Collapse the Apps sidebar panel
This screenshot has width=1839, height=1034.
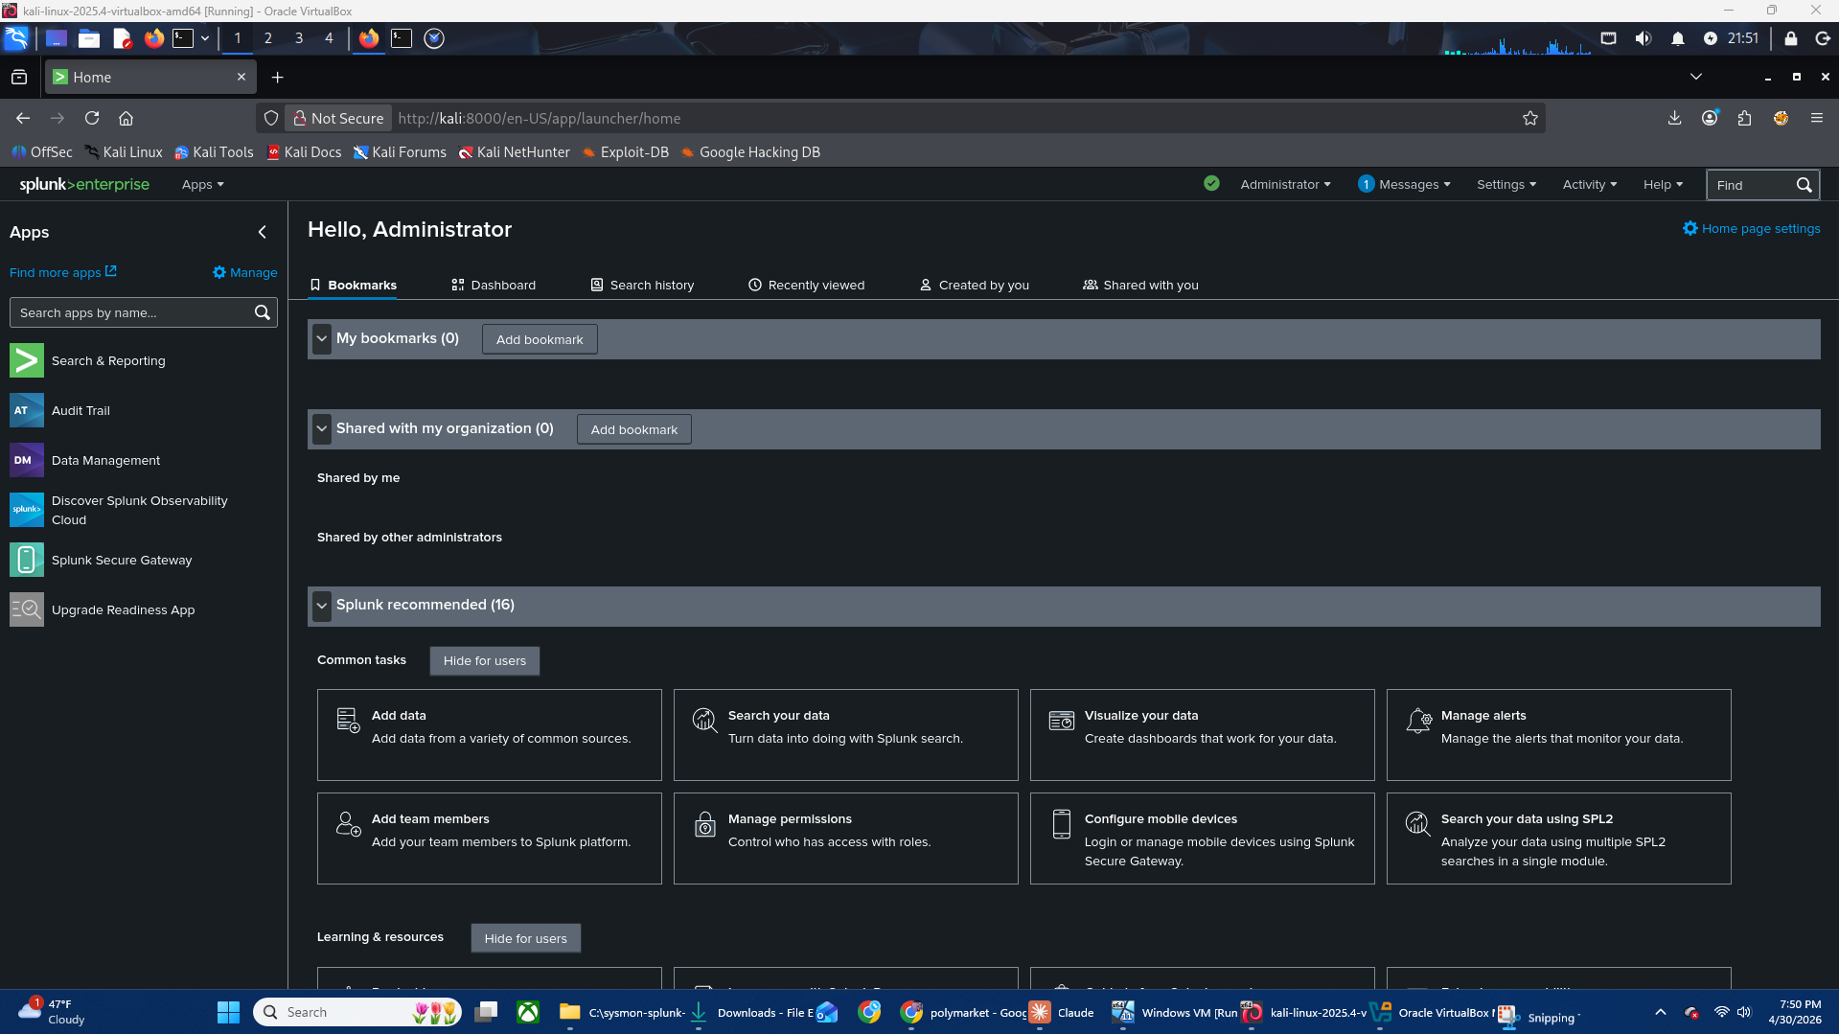tap(263, 232)
